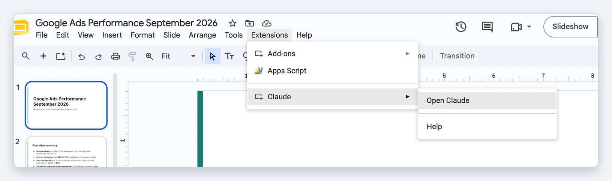The width and height of the screenshot is (612, 181).
Task: Check the cloud document status icon
Action: tap(267, 23)
